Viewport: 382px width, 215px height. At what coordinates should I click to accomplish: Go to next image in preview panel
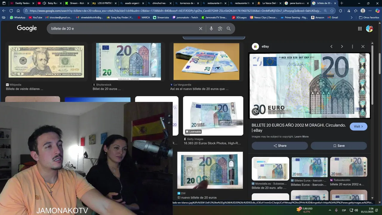[x=342, y=47]
